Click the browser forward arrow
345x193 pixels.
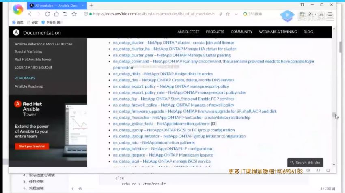[x=39, y=14]
